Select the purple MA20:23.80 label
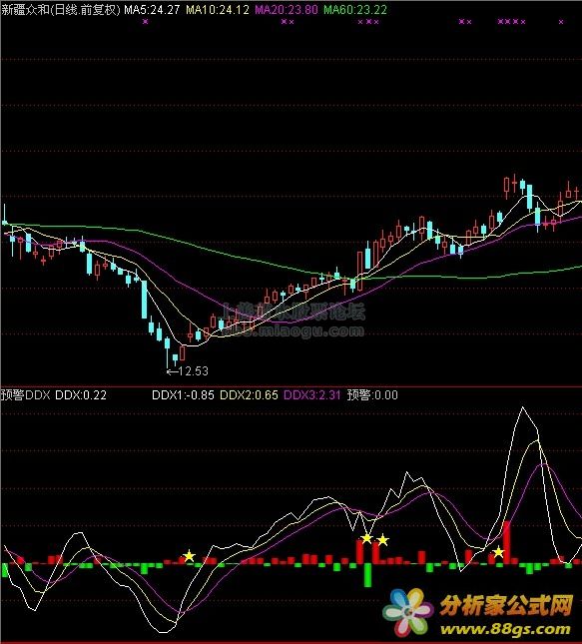The width and height of the screenshot is (582, 644). (286, 9)
